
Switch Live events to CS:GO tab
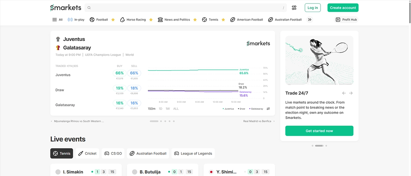tap(113, 153)
